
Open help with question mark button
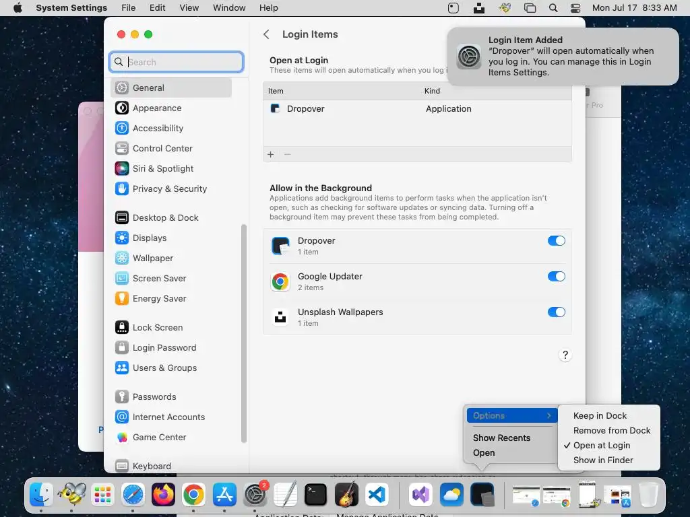coord(565,355)
